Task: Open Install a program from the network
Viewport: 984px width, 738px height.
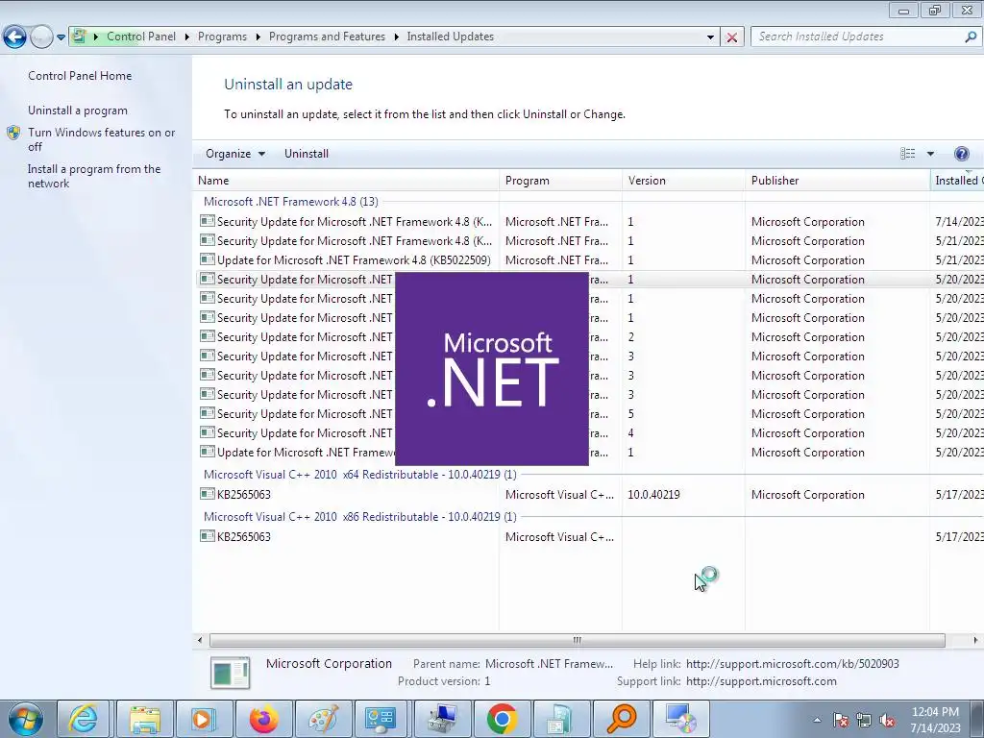Action: (x=94, y=177)
